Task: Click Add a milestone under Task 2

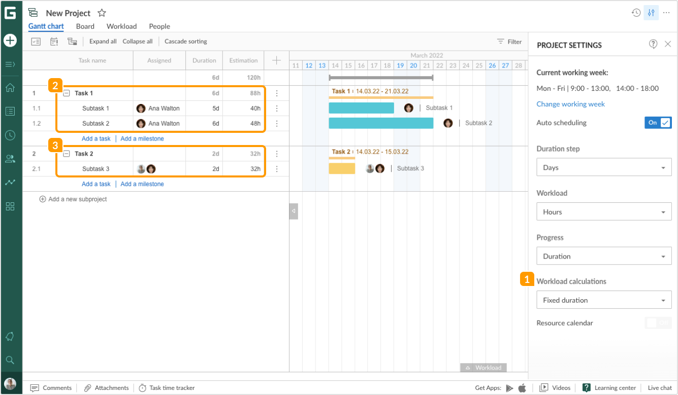Action: (142, 184)
